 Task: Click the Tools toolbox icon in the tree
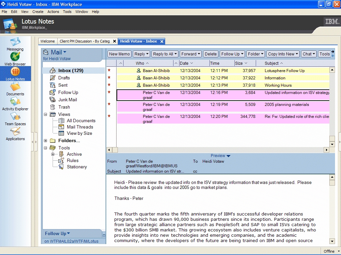[53, 148]
